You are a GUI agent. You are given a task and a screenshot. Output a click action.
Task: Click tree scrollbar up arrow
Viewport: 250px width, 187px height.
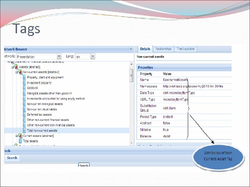click(x=132, y=64)
